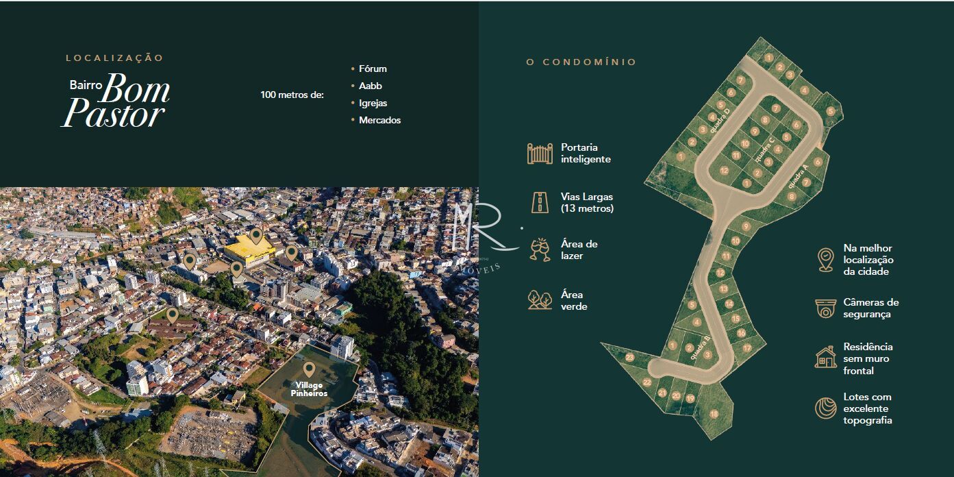Click the 'Bom Pastor' neighborhood title
954x477 pixels.
pyautogui.click(x=116, y=103)
